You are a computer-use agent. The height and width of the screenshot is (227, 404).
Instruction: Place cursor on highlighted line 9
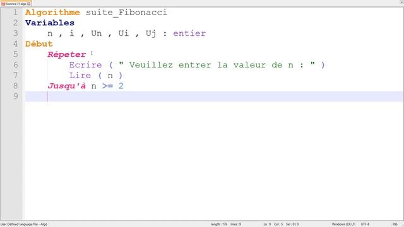pyautogui.click(x=214, y=96)
